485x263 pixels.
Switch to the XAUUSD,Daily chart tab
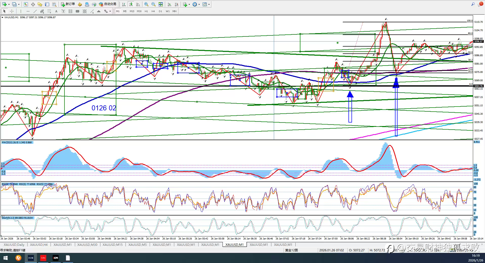[14, 245]
